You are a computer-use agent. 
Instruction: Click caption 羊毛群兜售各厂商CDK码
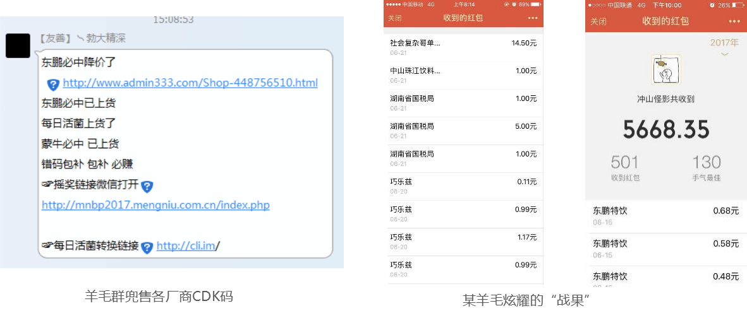159,296
